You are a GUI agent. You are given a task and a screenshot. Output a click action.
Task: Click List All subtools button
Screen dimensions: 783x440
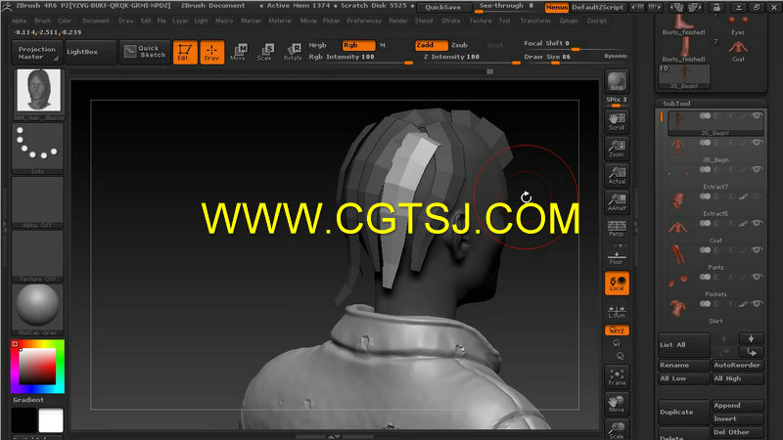click(x=683, y=345)
